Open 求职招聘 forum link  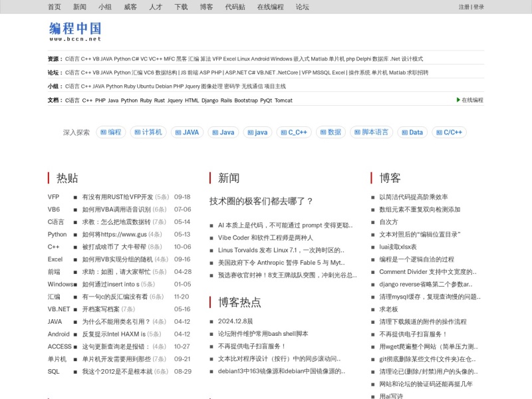click(x=418, y=72)
